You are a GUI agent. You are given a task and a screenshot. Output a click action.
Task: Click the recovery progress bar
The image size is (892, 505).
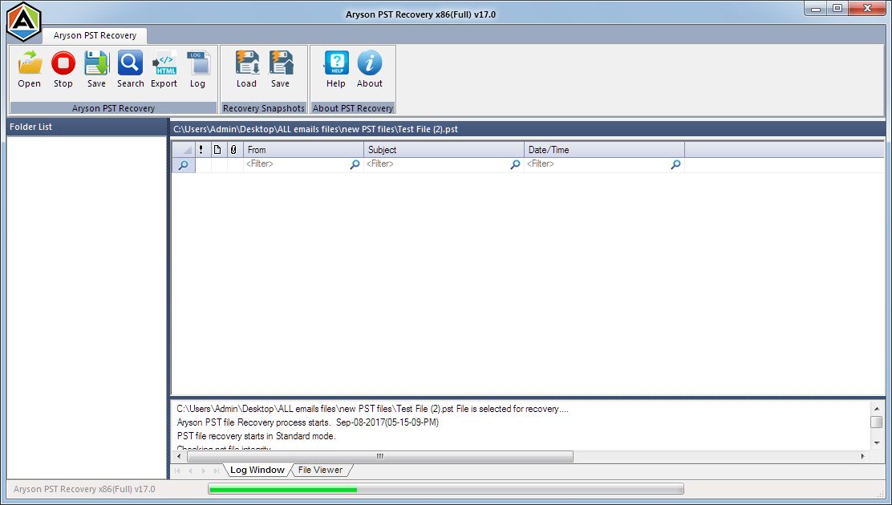(446, 489)
